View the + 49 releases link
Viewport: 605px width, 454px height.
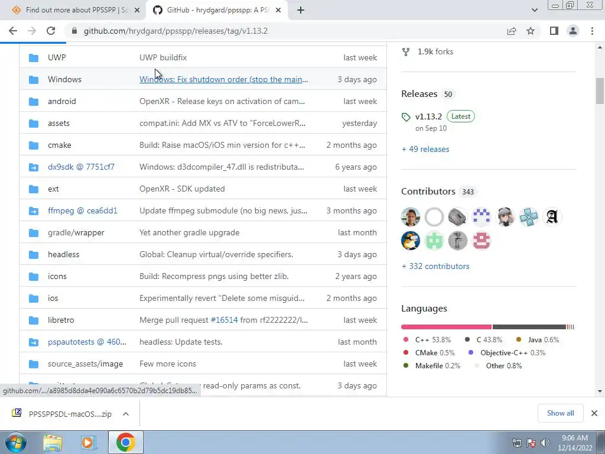coord(425,149)
